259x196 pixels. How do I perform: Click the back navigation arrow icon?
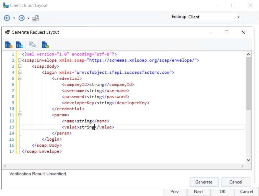tap(7, 18)
